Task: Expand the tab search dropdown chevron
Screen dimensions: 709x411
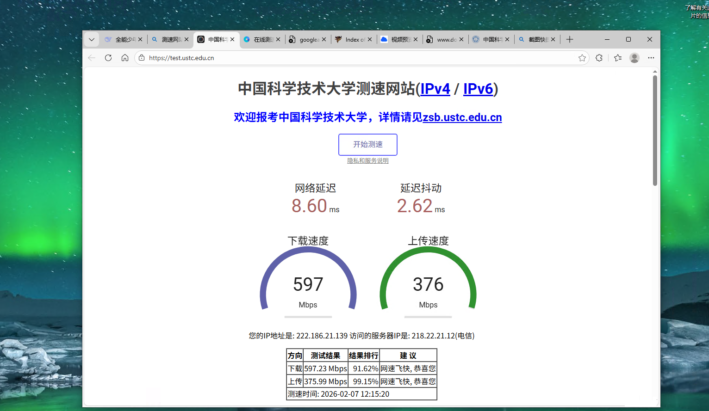Action: coord(92,40)
